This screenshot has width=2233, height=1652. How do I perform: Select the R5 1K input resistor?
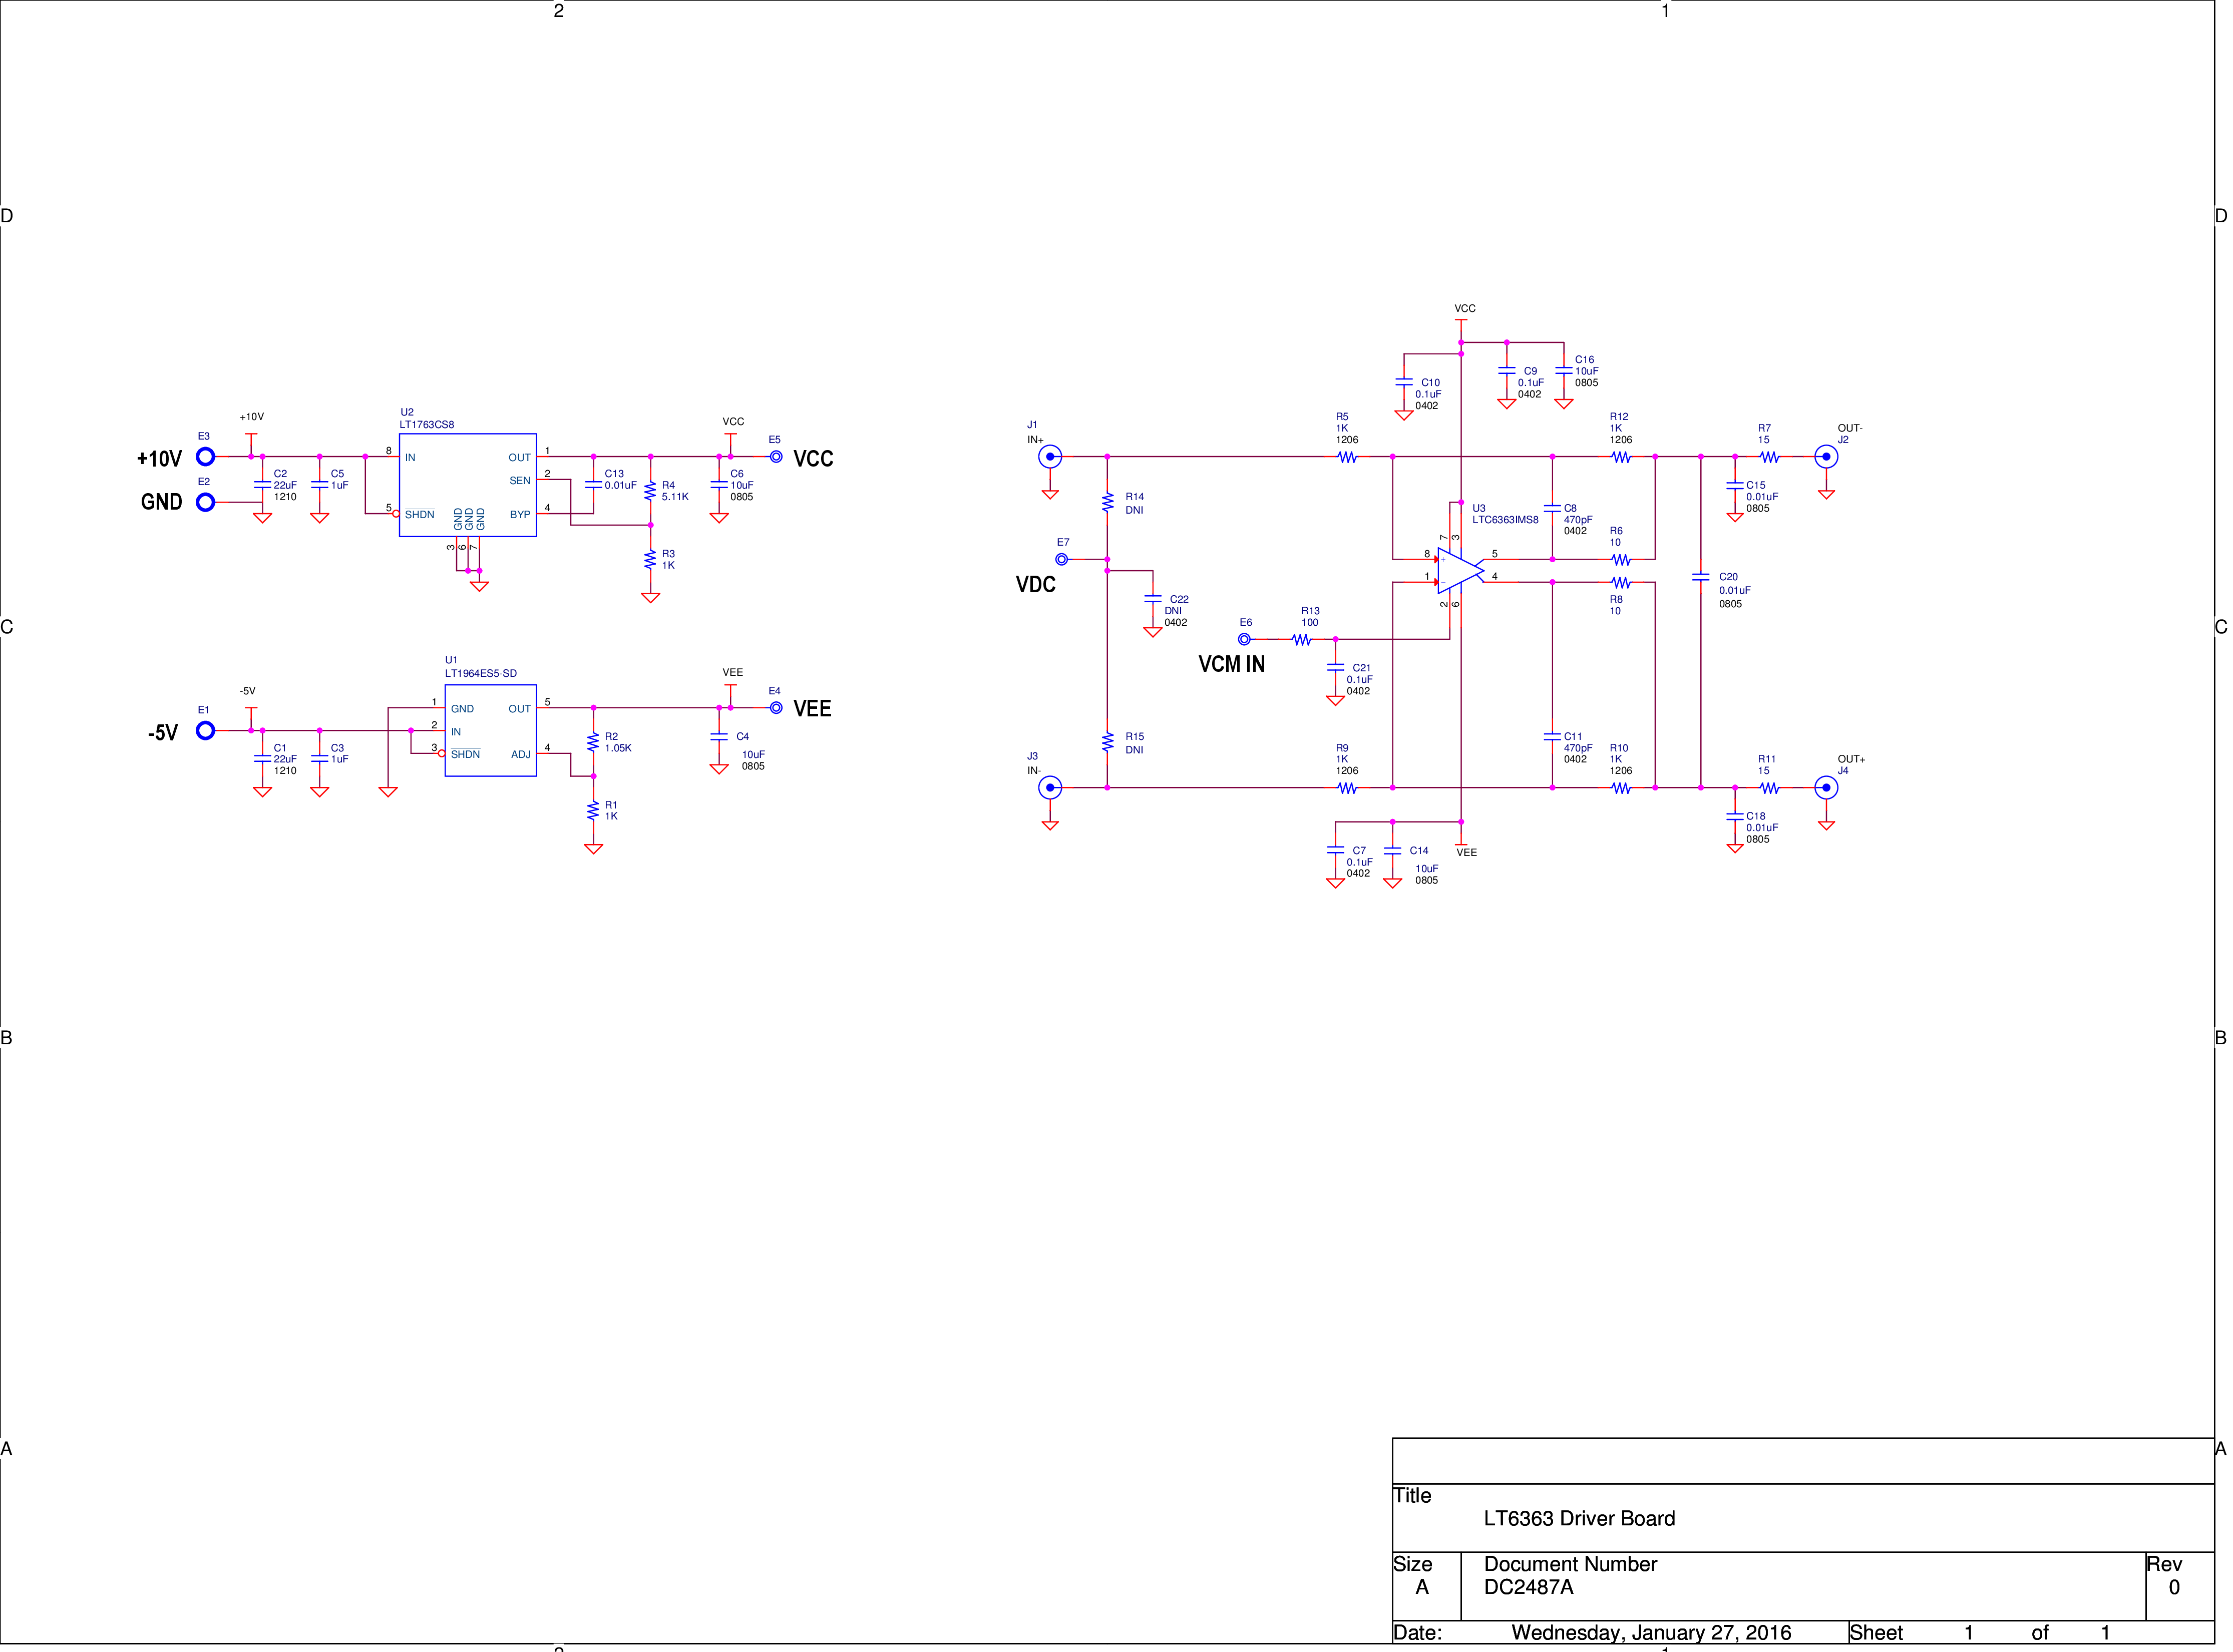1347,457
